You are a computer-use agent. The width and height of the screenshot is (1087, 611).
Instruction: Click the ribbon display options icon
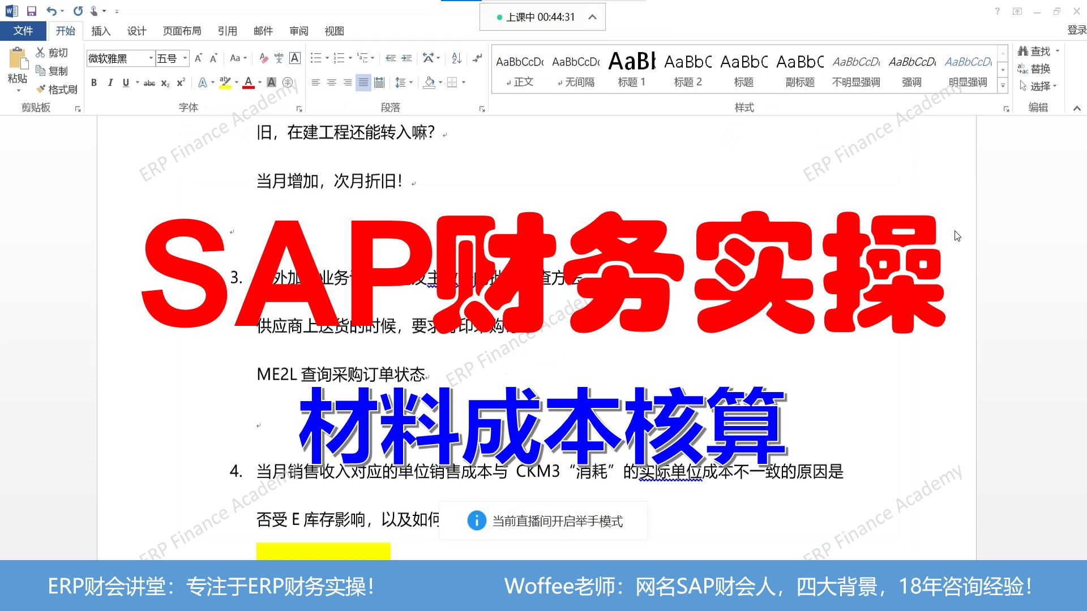pyautogui.click(x=1017, y=11)
